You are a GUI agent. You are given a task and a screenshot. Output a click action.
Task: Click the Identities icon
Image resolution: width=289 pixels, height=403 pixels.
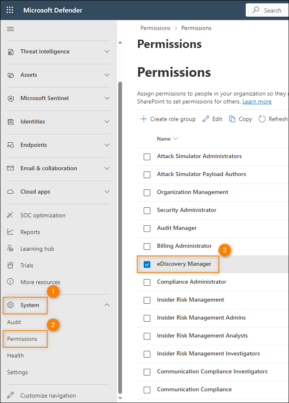[x=10, y=122]
